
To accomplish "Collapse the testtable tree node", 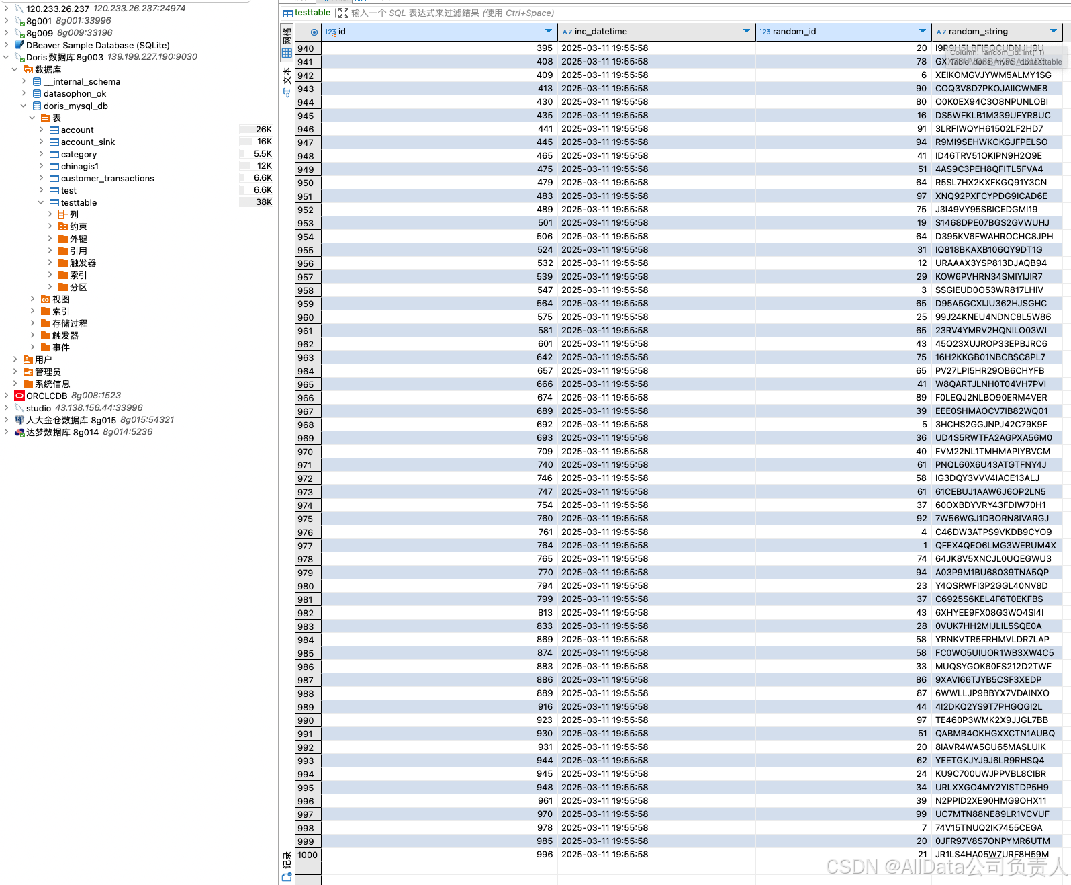I will point(41,203).
